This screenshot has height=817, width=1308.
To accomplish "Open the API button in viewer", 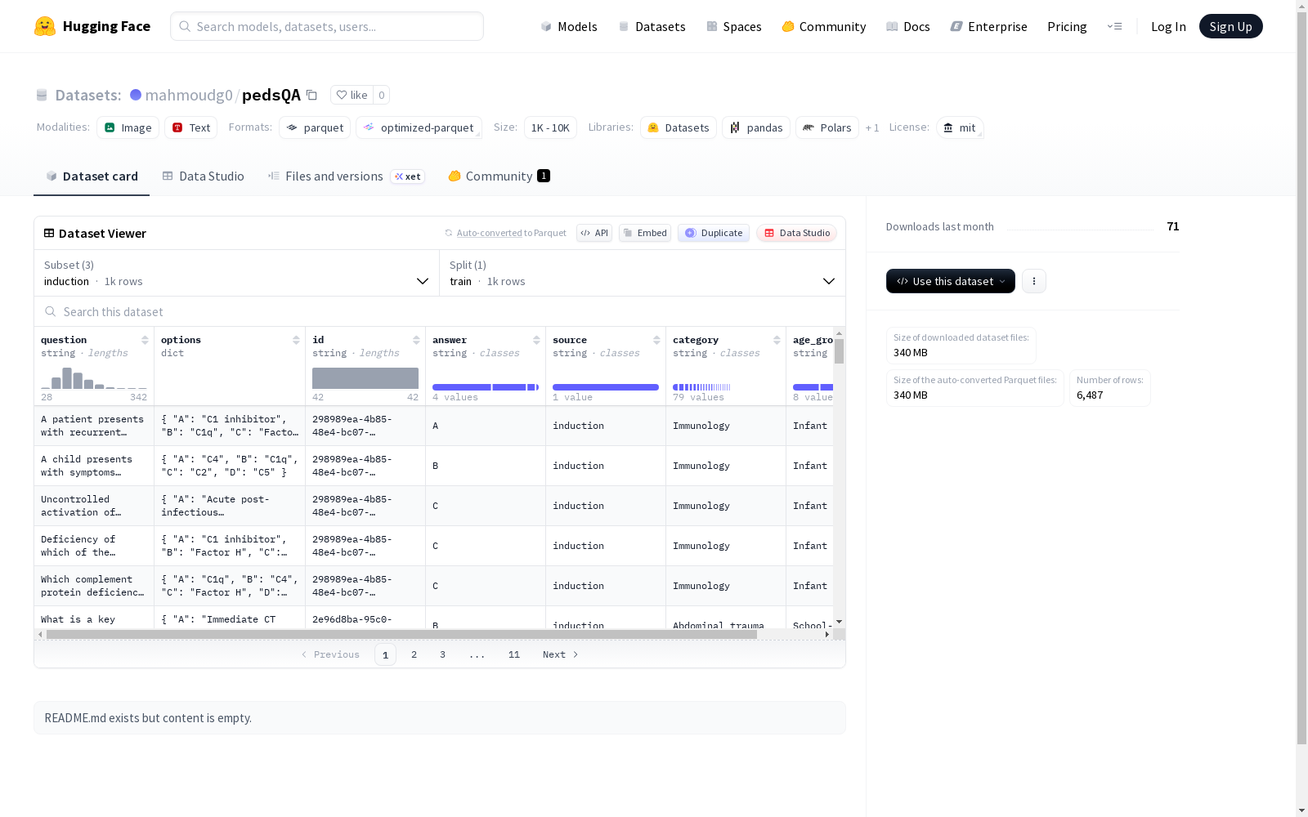I will pos(594,233).
